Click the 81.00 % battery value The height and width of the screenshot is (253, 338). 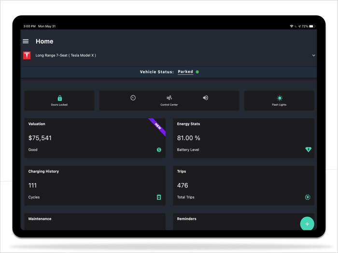(x=189, y=138)
